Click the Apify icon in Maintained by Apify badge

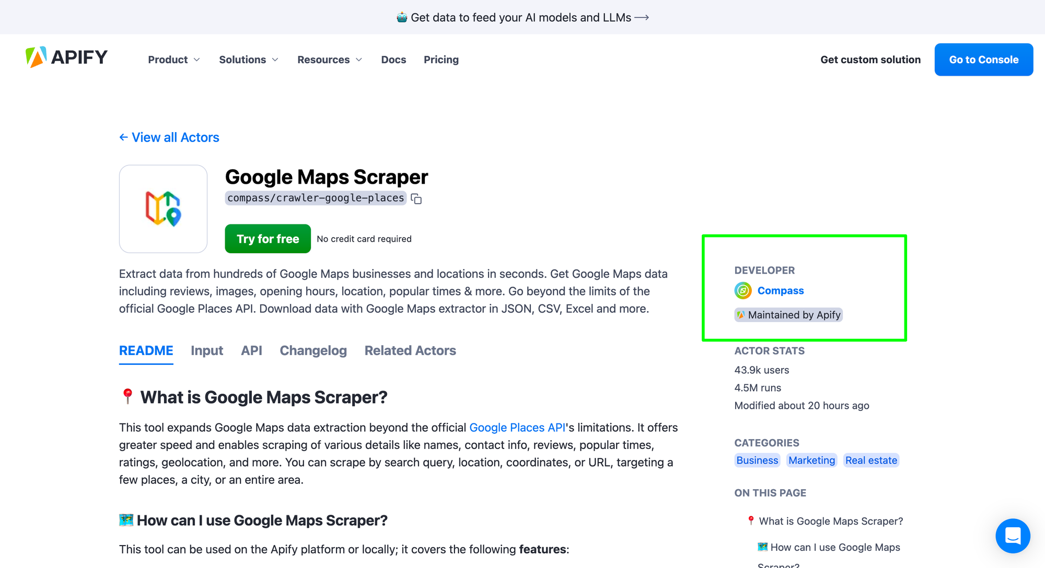point(741,314)
